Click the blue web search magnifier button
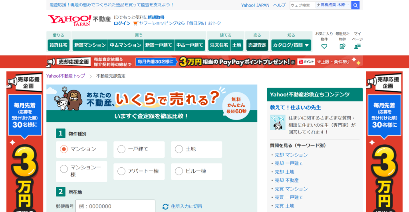The width and height of the screenshot is (409, 212). (355, 5)
